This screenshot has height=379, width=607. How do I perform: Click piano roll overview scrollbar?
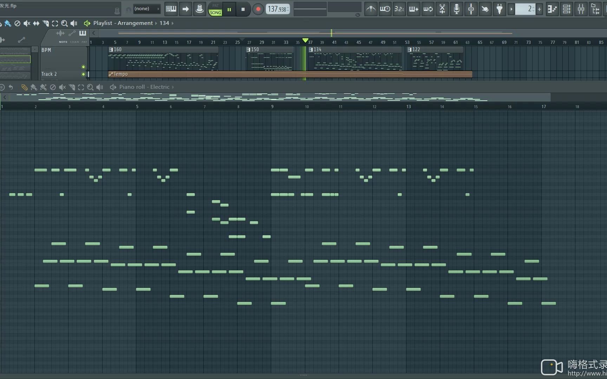(280, 97)
